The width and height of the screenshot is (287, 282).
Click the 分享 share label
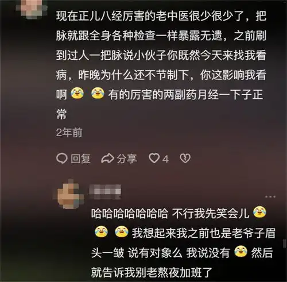point(127,159)
